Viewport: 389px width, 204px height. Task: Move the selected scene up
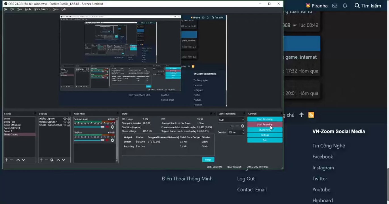18,160
